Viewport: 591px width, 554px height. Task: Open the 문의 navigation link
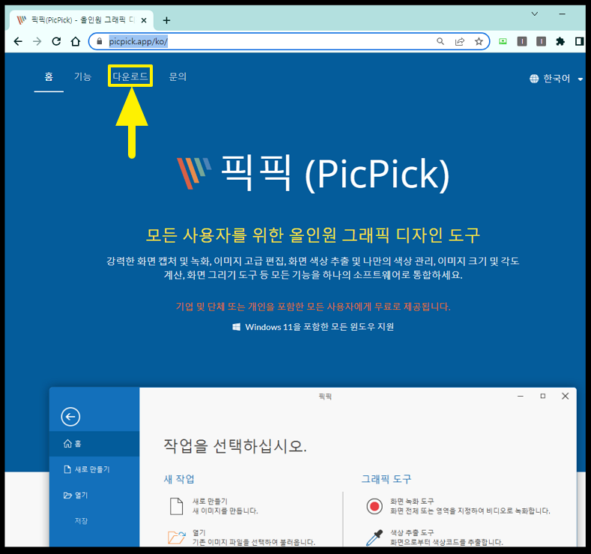(x=178, y=77)
